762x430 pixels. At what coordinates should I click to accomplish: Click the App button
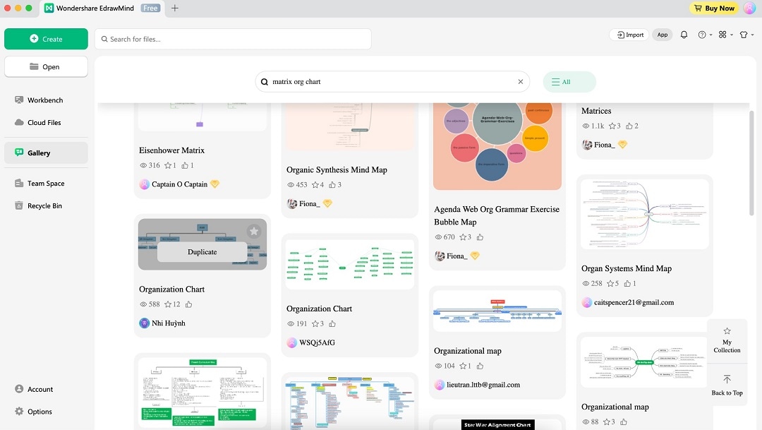663,35
